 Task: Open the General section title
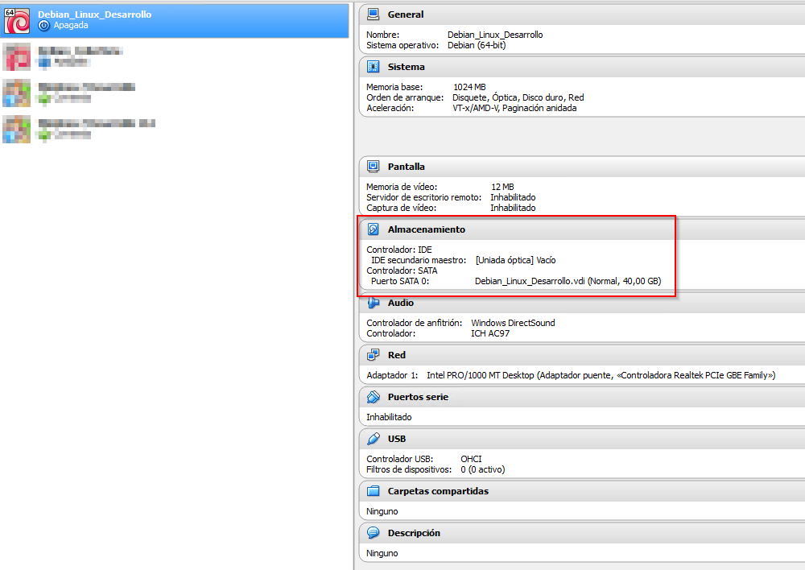tap(406, 14)
